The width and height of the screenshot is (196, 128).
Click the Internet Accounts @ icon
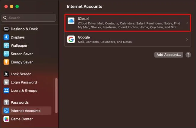[x=6, y=111]
